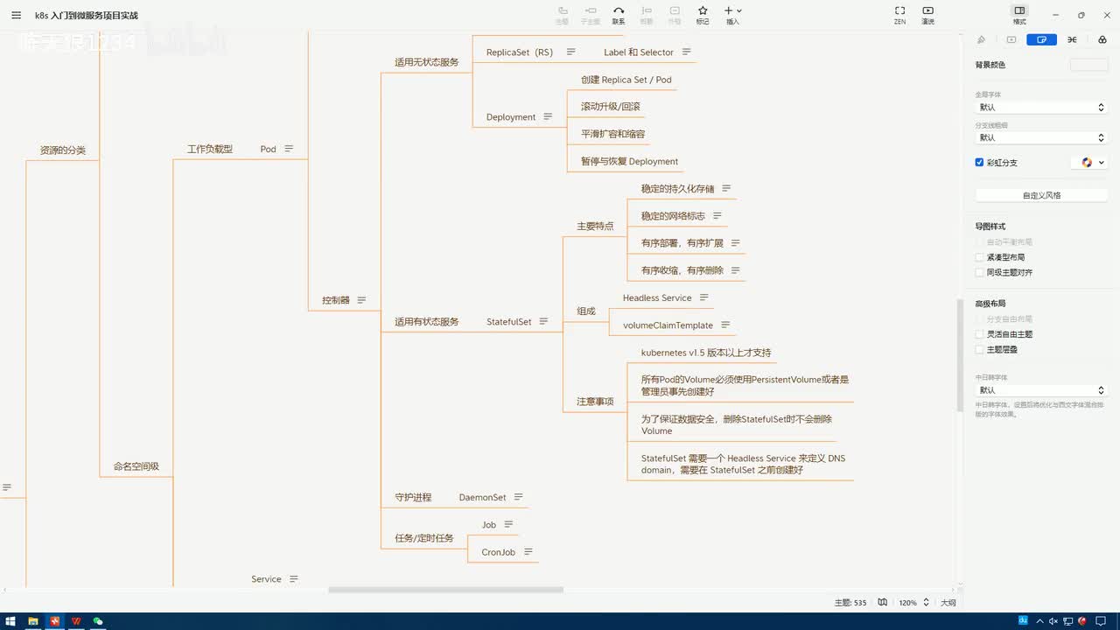This screenshot has height=630, width=1120.
Task: Pick the 背景颜色 background color swatch
Action: coord(1088,65)
